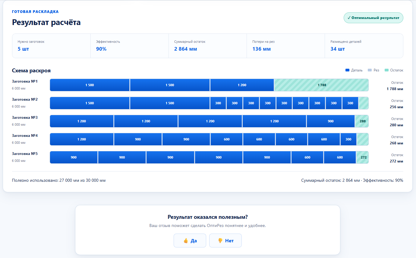Click the teal Остаток legend swatch
Screen dimensions: 416x258
coord(386,70)
